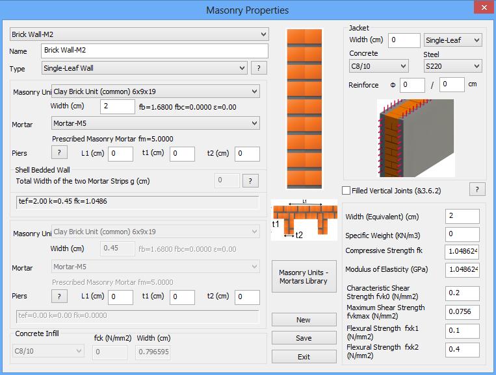Open the masonry selection dropdown showing Brick Wall-M2
Image resolution: width=496 pixels, height=375 pixels.
(x=139, y=34)
